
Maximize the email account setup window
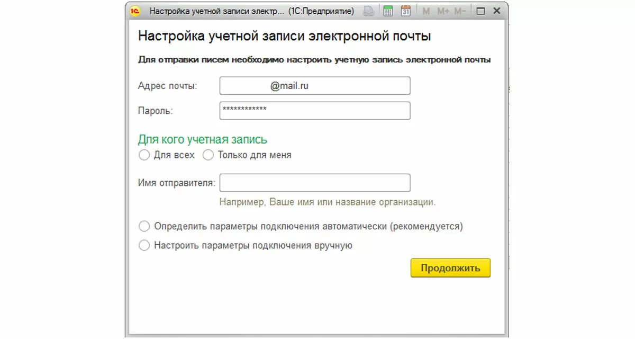point(480,11)
